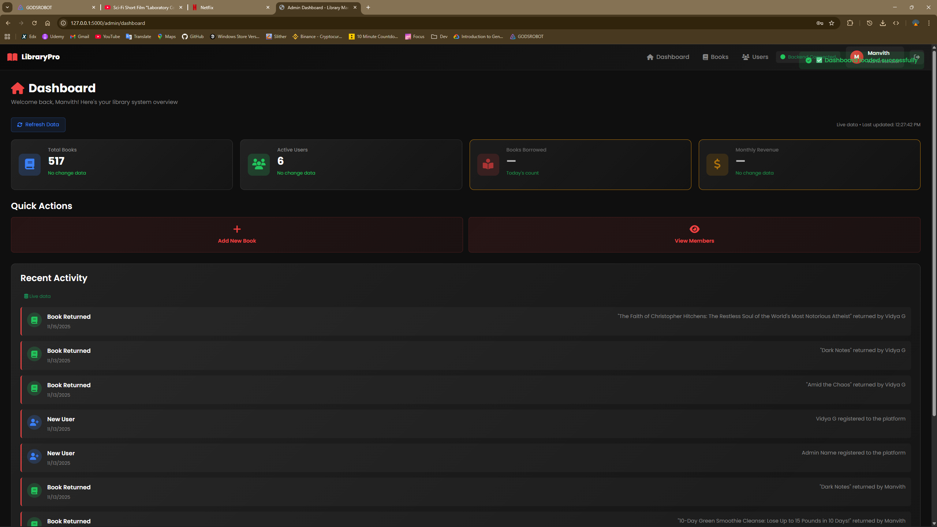Click the Refresh Data button
937x527 pixels.
click(38, 124)
